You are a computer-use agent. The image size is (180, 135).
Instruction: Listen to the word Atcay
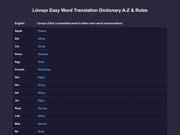[41, 46]
